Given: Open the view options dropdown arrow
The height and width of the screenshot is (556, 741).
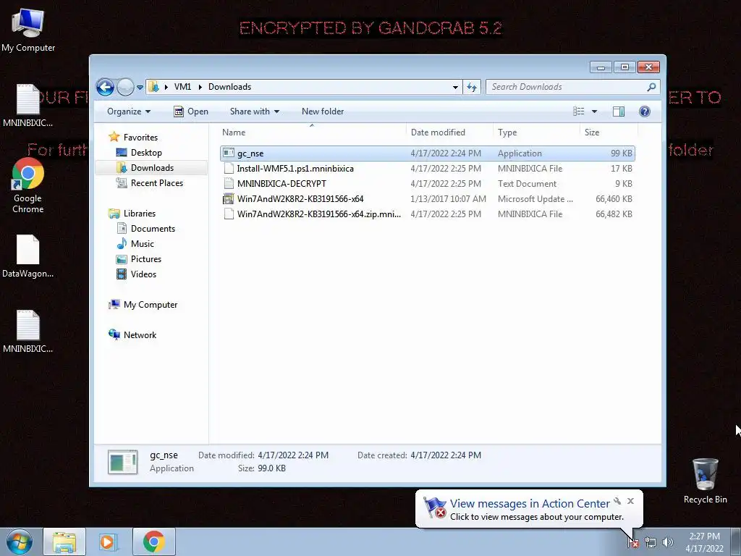Looking at the screenshot, I should click(x=595, y=111).
